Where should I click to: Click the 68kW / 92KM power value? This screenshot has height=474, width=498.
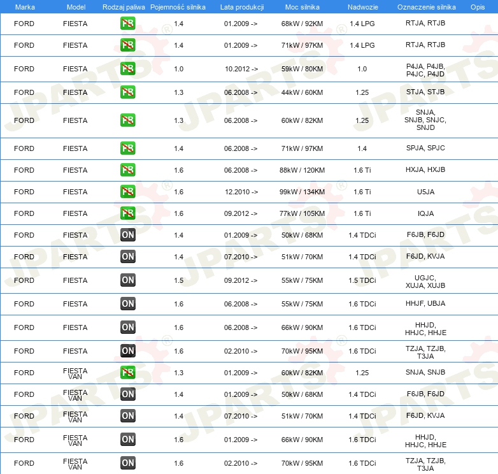(x=302, y=24)
